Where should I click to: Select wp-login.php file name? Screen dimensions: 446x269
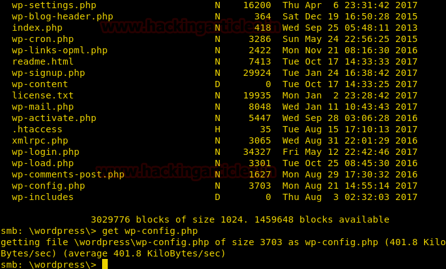pyautogui.click(x=46, y=152)
